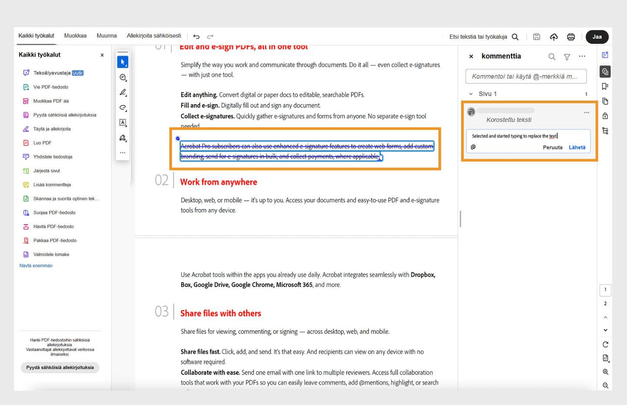This screenshot has height=405, width=627.
Task: Open the Pakkaa PDF-tiedosto tool
Action: 49,240
